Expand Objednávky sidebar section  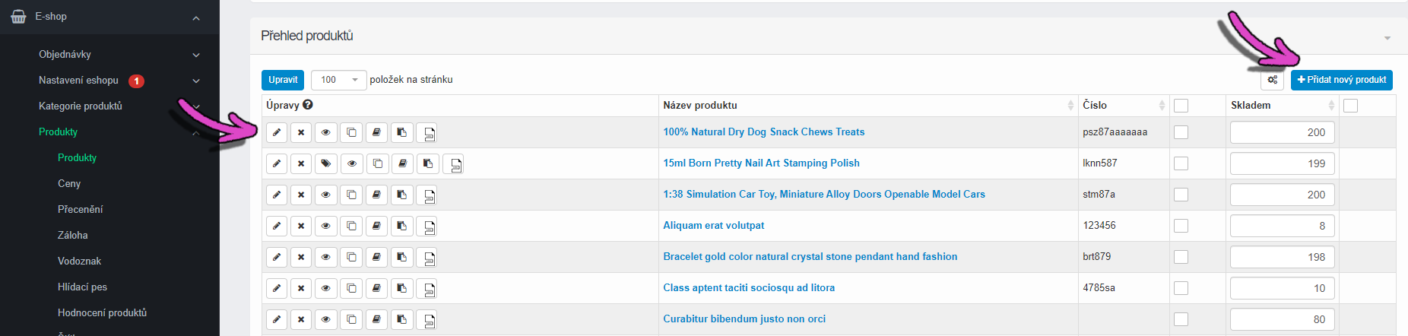pyautogui.click(x=119, y=55)
